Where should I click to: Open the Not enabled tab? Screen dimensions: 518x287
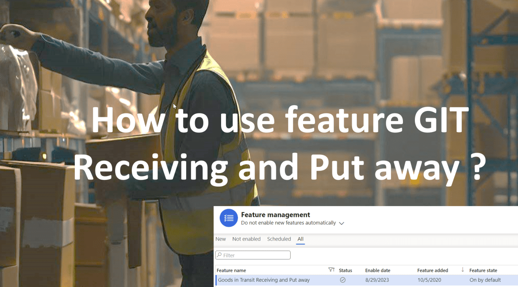(x=246, y=239)
